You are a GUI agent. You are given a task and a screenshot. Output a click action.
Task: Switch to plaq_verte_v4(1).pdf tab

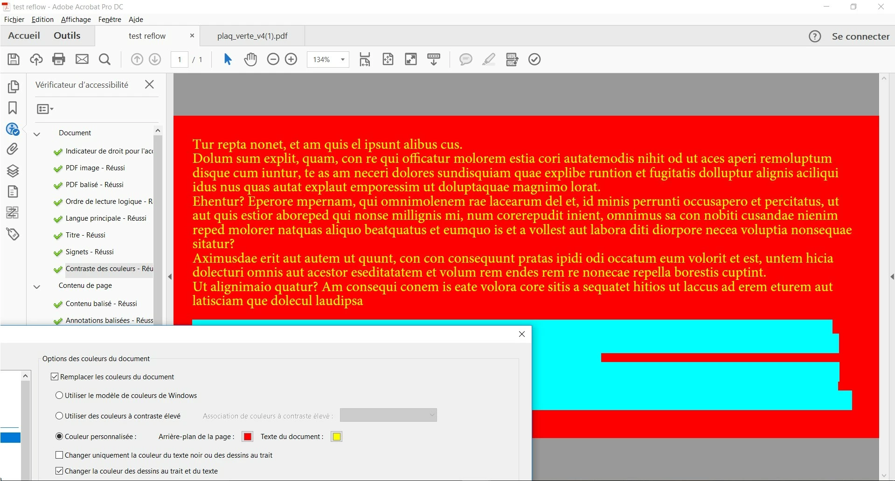pos(252,36)
